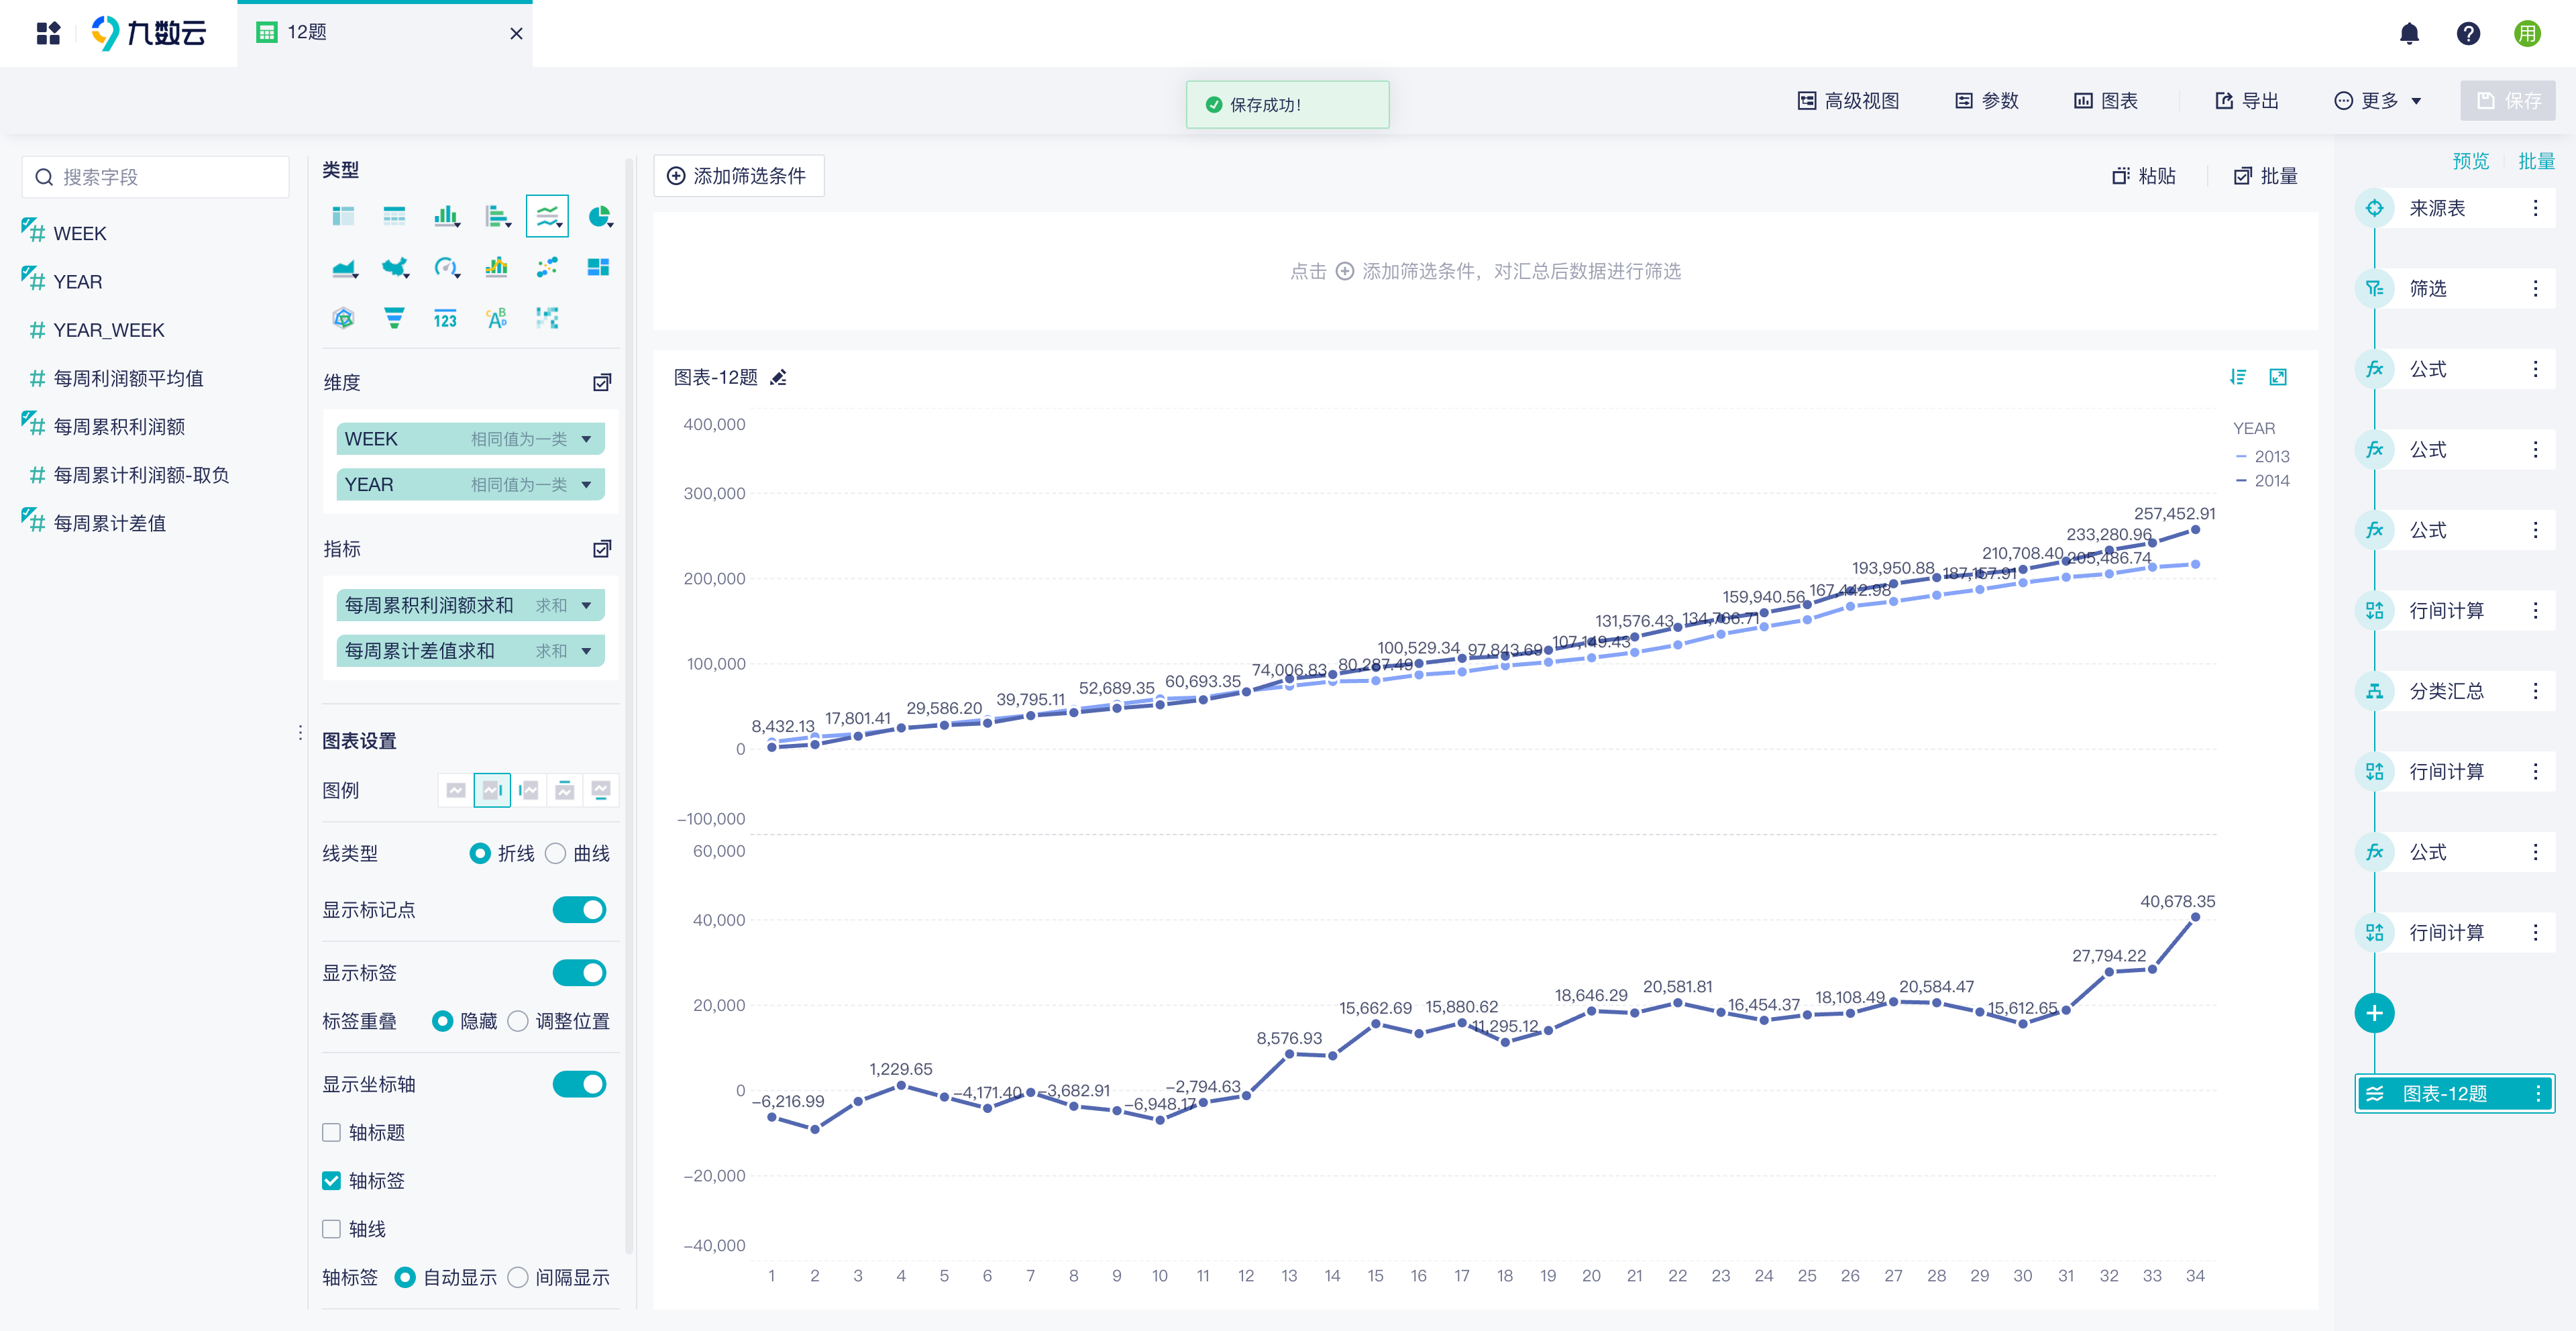Screen dimensions: 2576x1331
Task: Toggle the 显示标记点 switch
Action: point(579,910)
